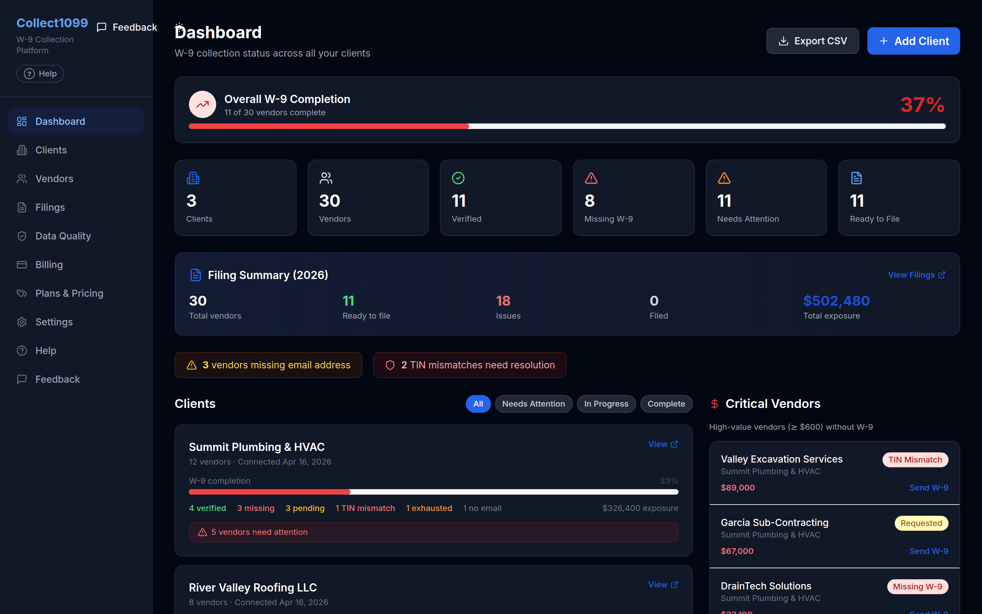
Task: Open the Dashboard menu item
Action: click(x=76, y=121)
